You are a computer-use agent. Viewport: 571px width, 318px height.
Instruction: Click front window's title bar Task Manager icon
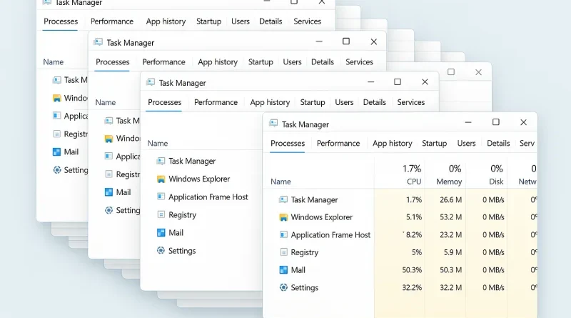(x=273, y=123)
